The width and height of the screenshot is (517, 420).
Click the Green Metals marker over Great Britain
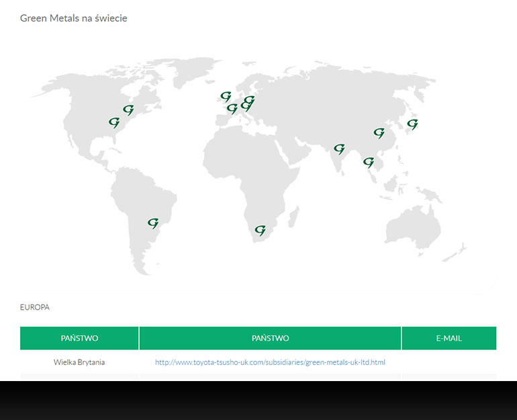tap(226, 97)
